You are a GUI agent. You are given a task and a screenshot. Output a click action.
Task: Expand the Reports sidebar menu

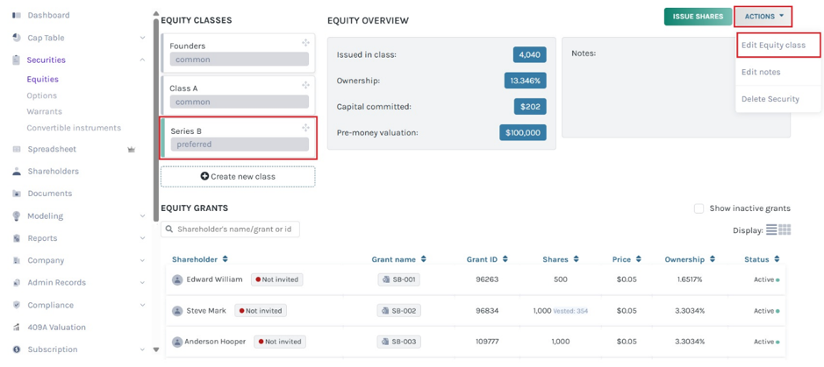pyautogui.click(x=142, y=238)
